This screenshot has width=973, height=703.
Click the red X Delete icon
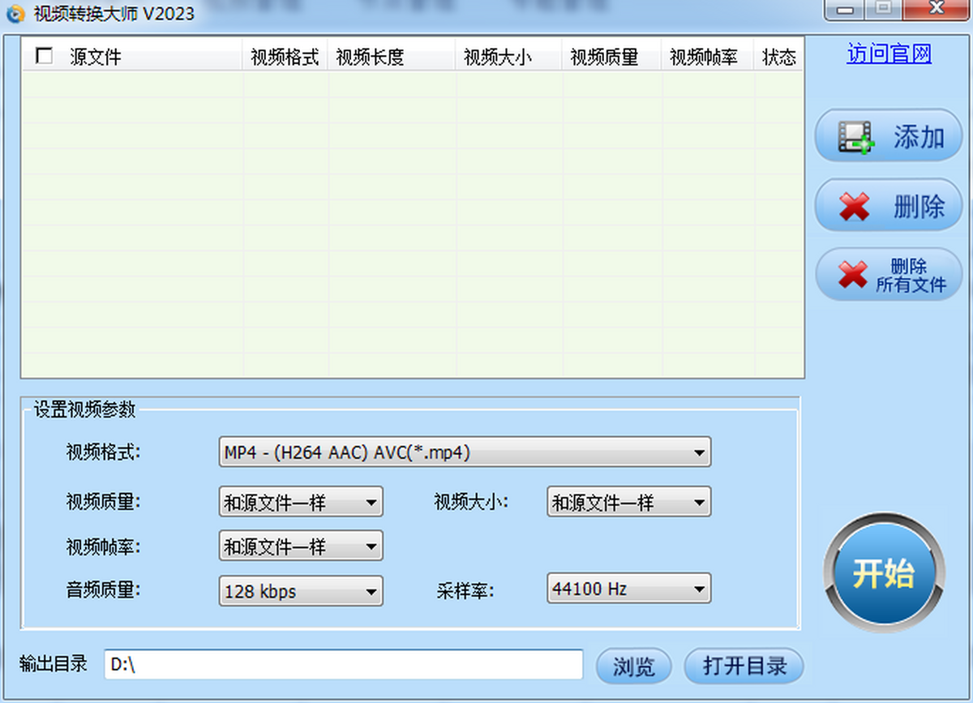click(854, 206)
